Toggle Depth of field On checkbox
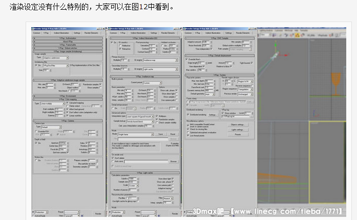Image resolution: width=357 pixels, height=220 pixels. click(36, 143)
